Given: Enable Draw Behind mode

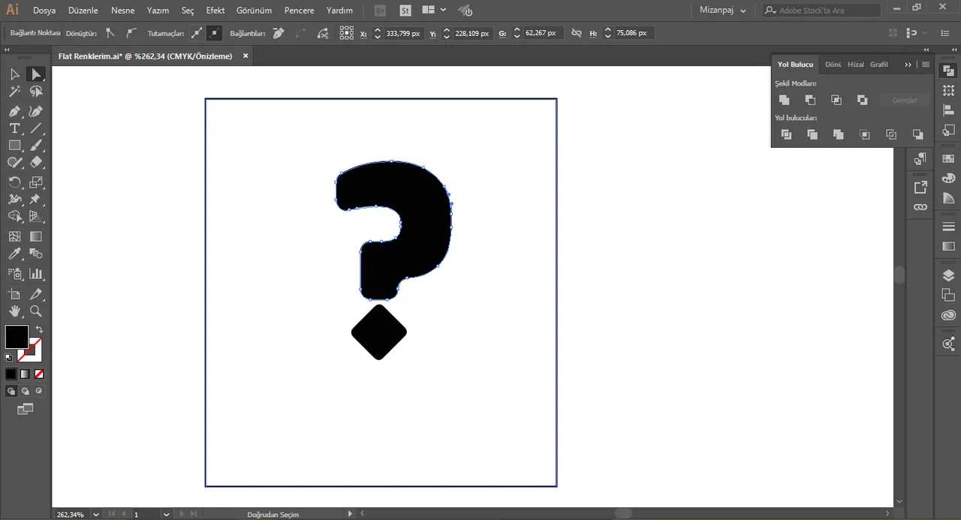Looking at the screenshot, I should (26, 391).
